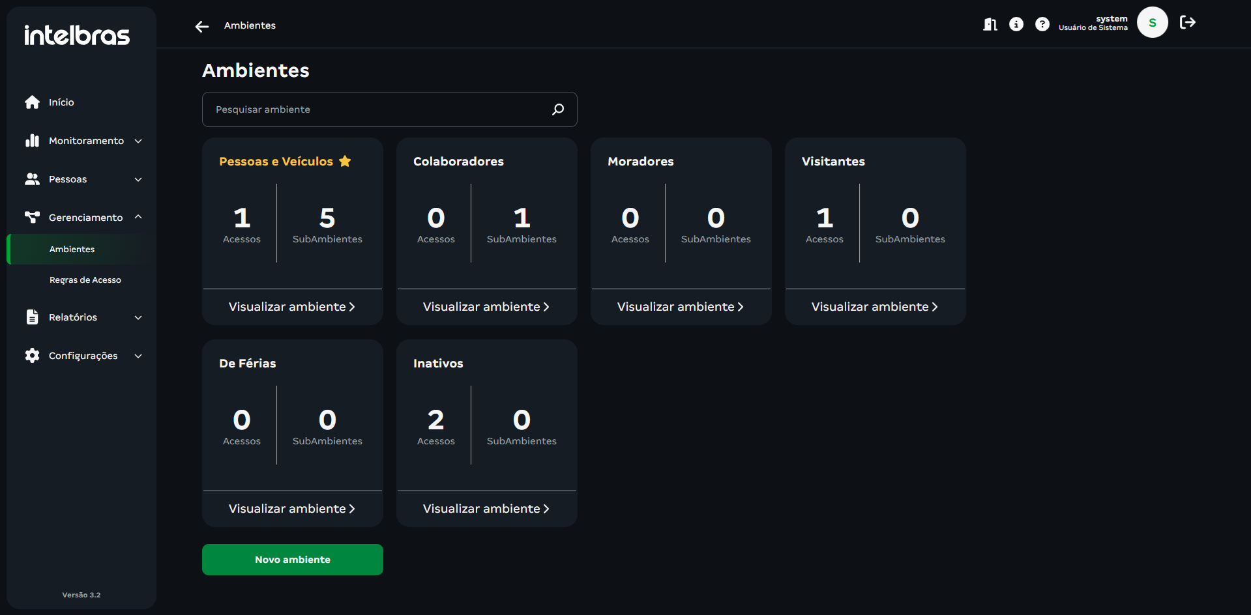The height and width of the screenshot is (615, 1251).
Task: Click the back arrow icon
Action: [x=202, y=26]
